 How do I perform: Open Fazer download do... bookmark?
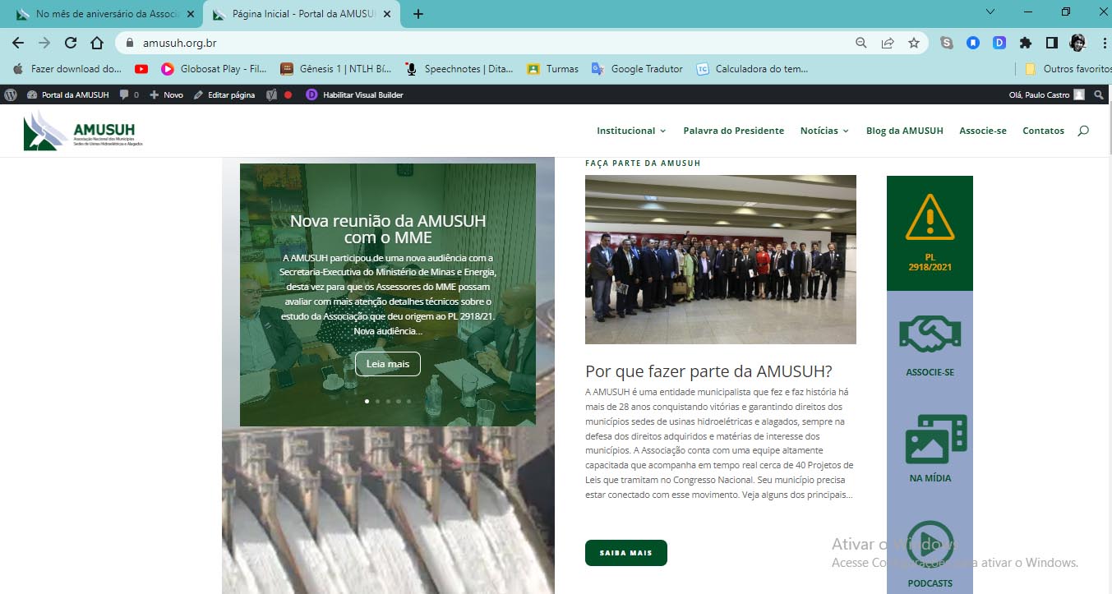tap(67, 69)
